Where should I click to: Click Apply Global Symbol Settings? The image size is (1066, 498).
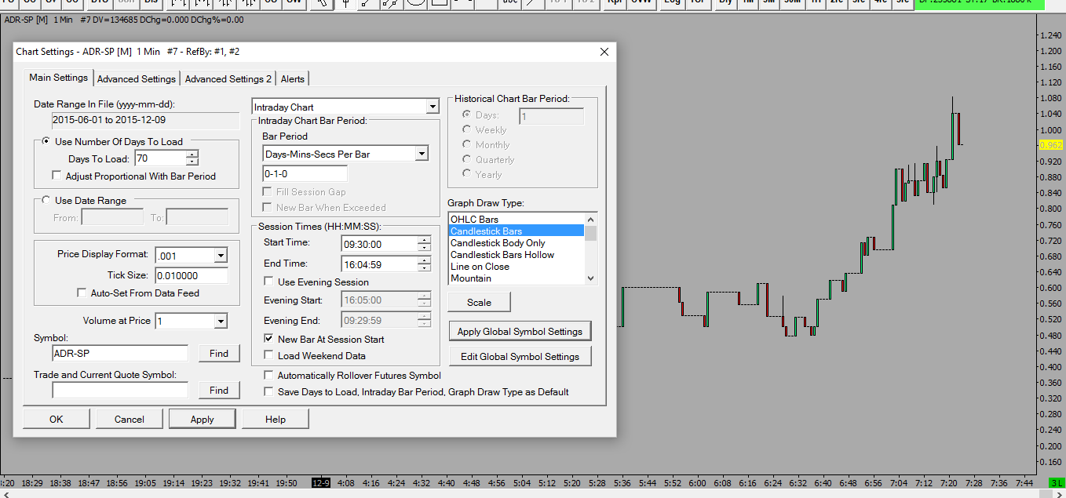[x=520, y=331]
